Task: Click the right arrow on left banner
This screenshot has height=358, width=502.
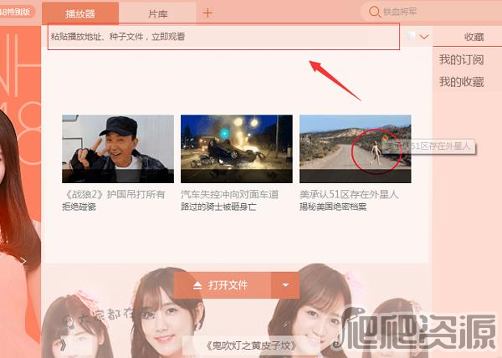Action: (23, 261)
